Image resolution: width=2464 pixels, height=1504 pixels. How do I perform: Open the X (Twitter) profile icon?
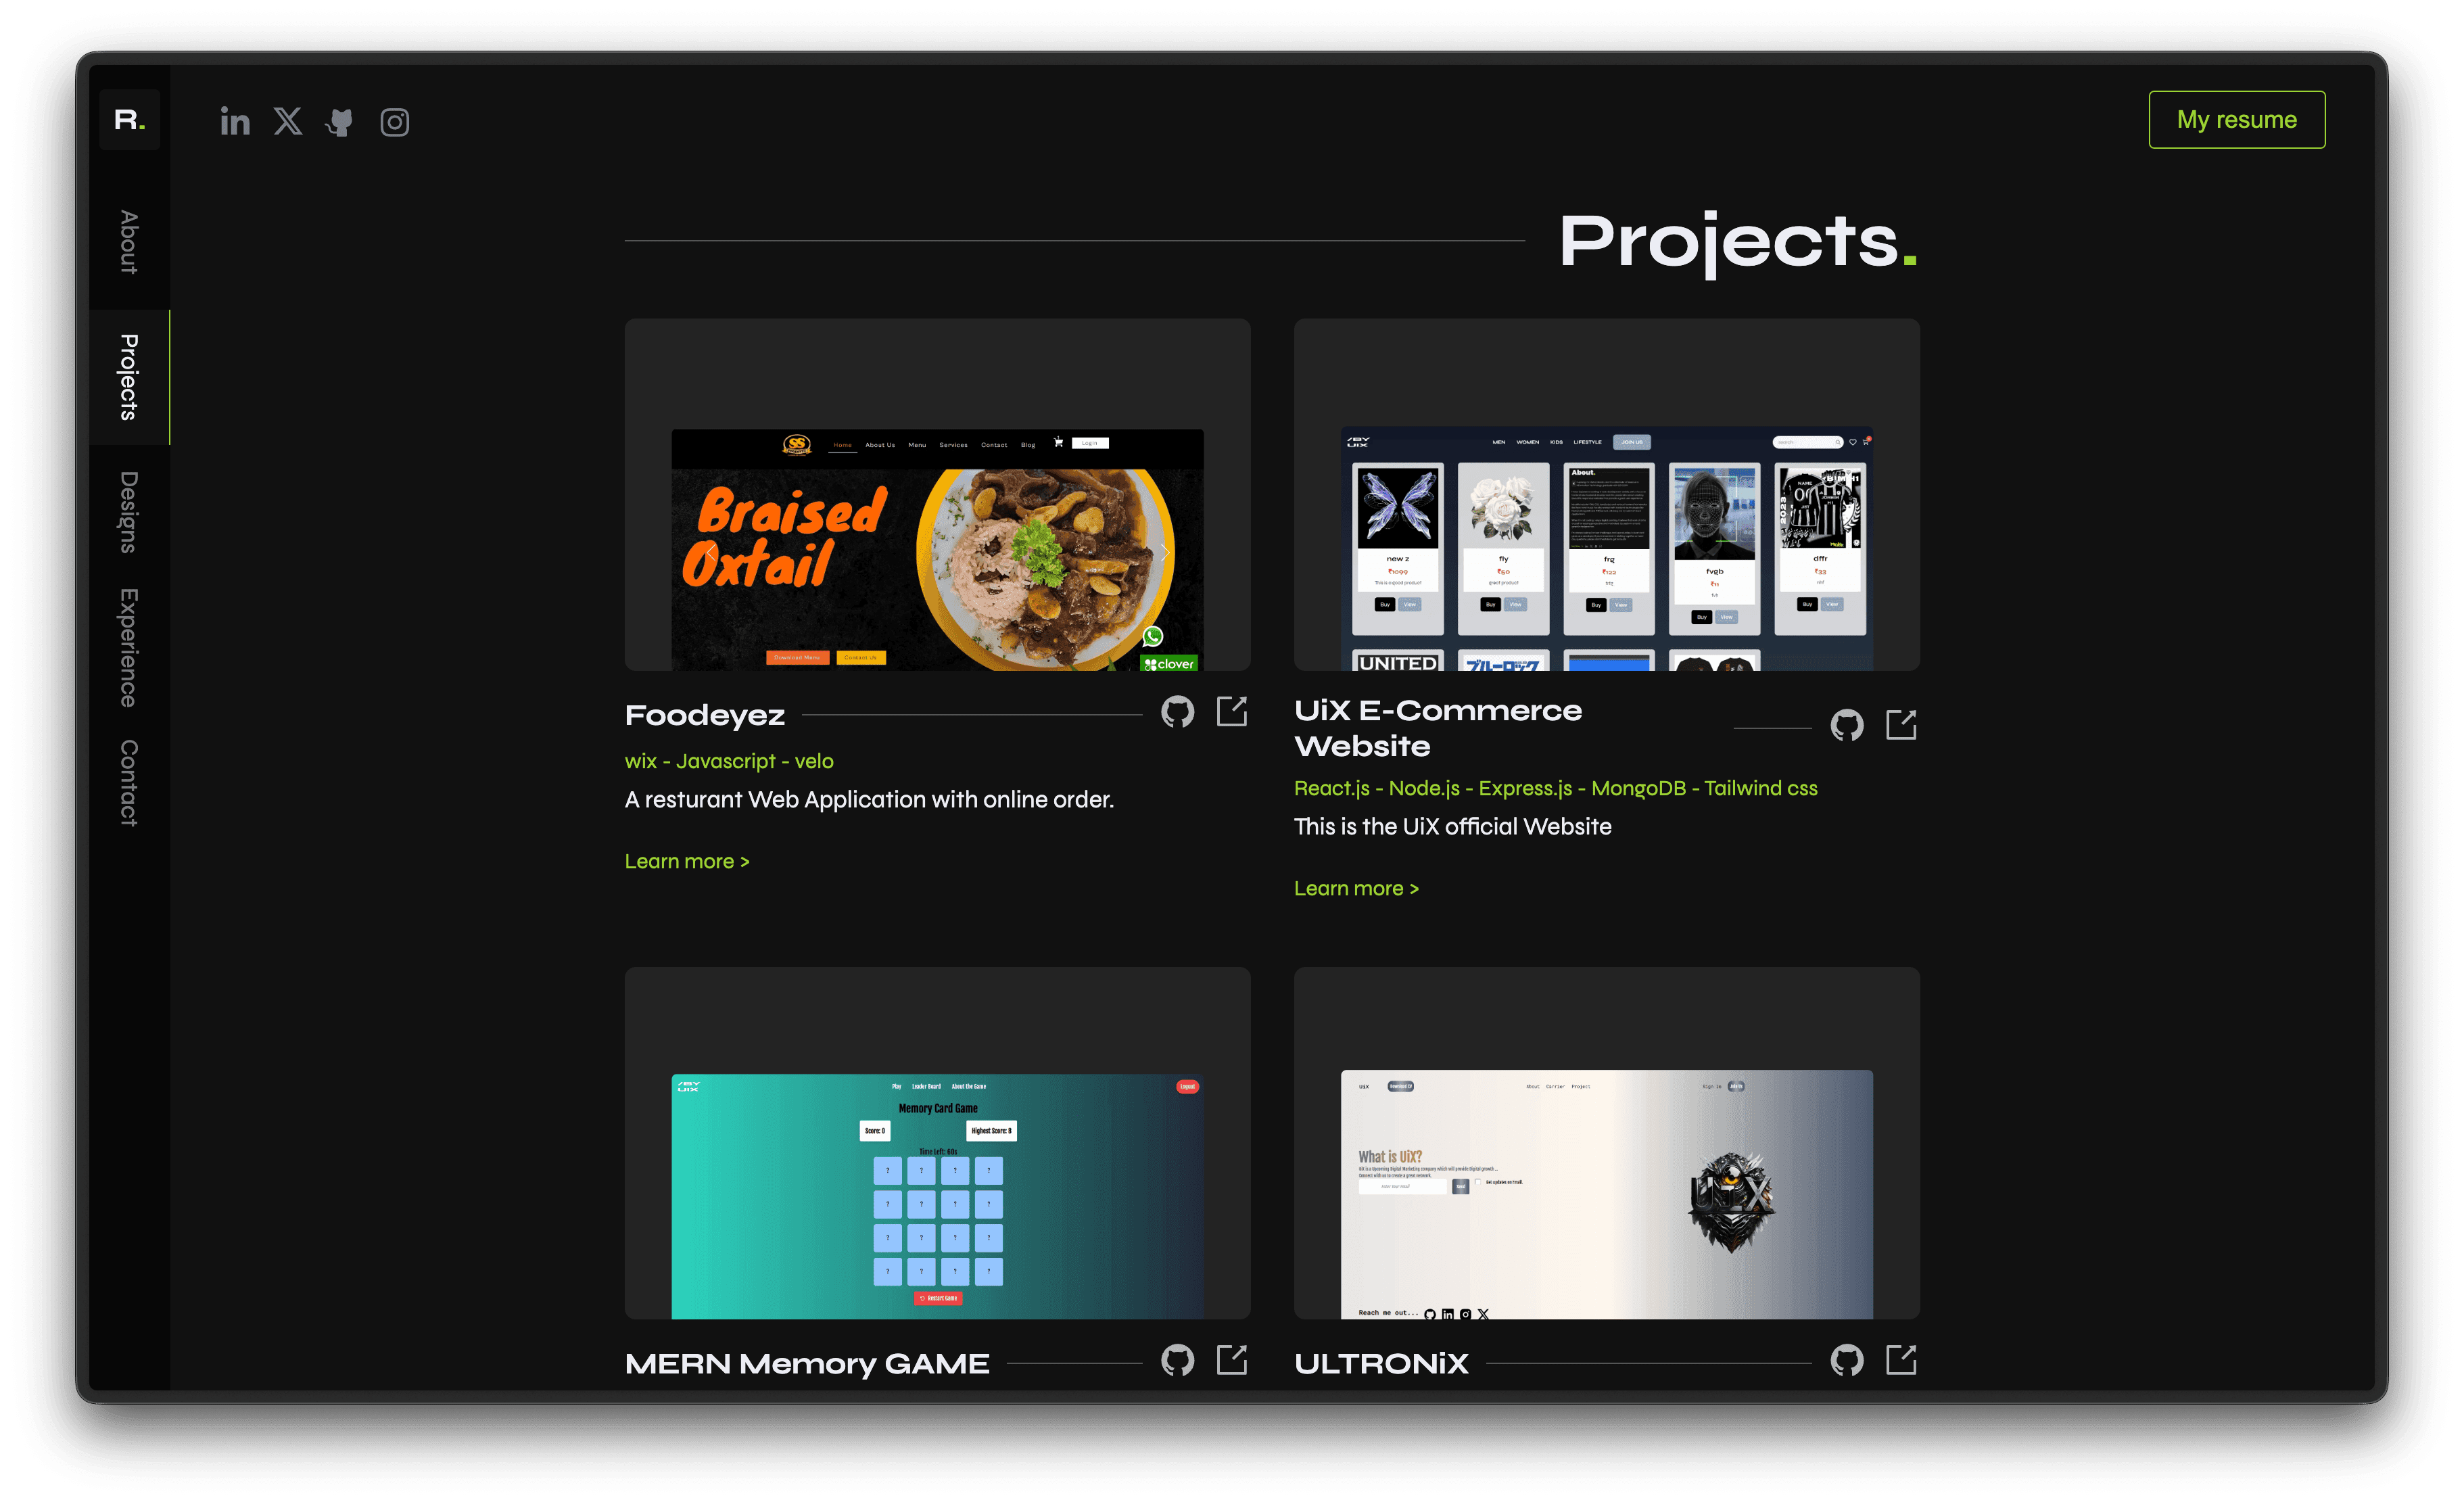pyautogui.click(x=288, y=121)
